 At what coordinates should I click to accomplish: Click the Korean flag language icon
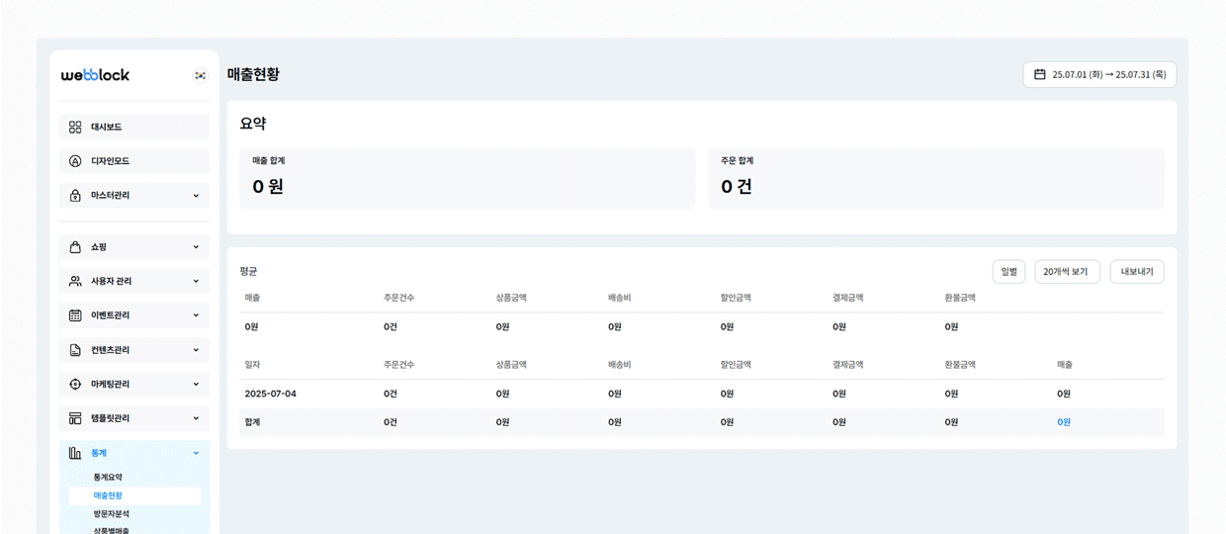(x=200, y=75)
